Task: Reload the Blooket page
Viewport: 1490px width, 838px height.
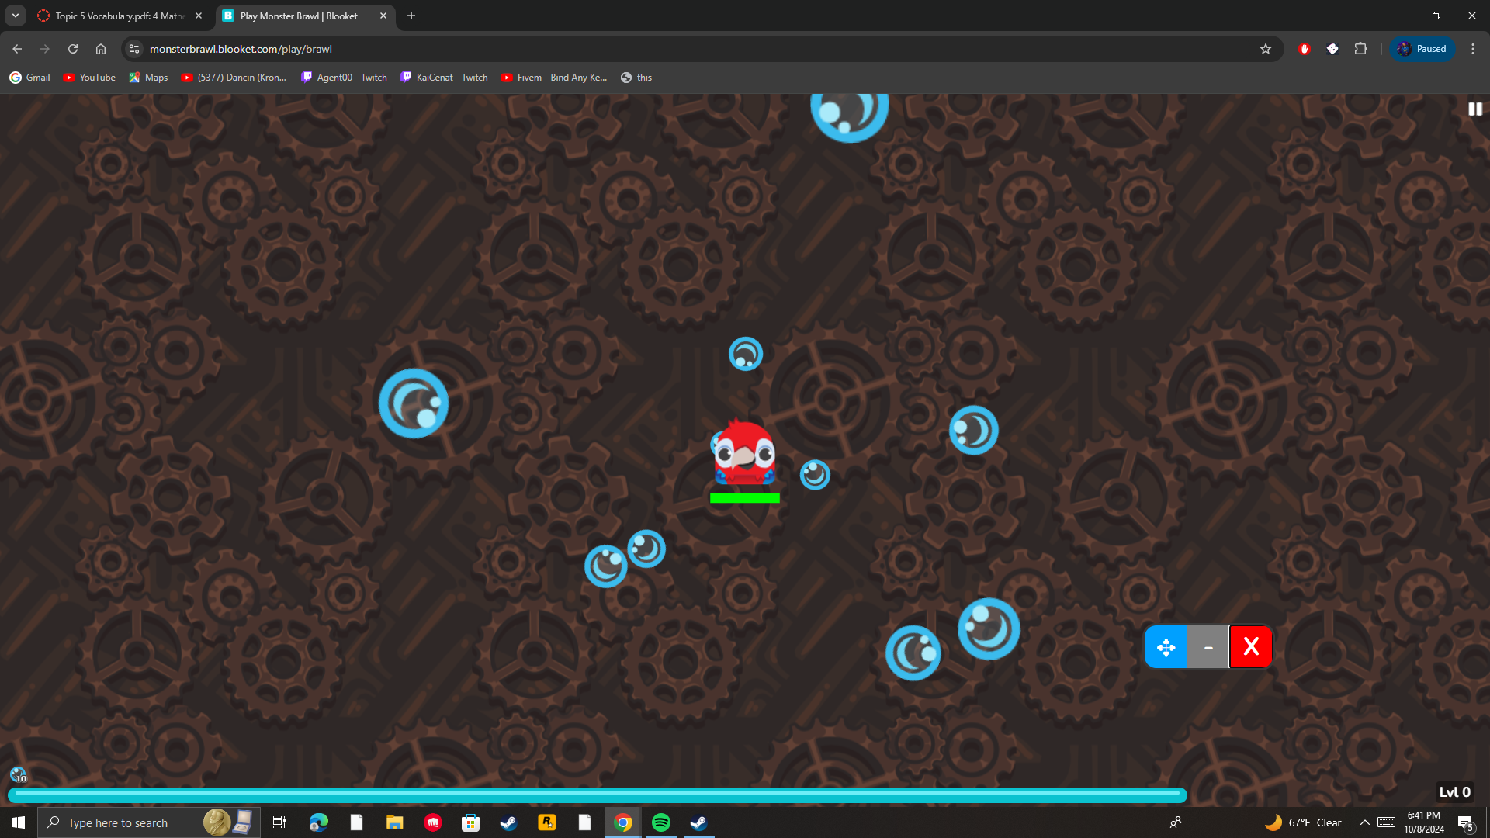Action: [73, 49]
